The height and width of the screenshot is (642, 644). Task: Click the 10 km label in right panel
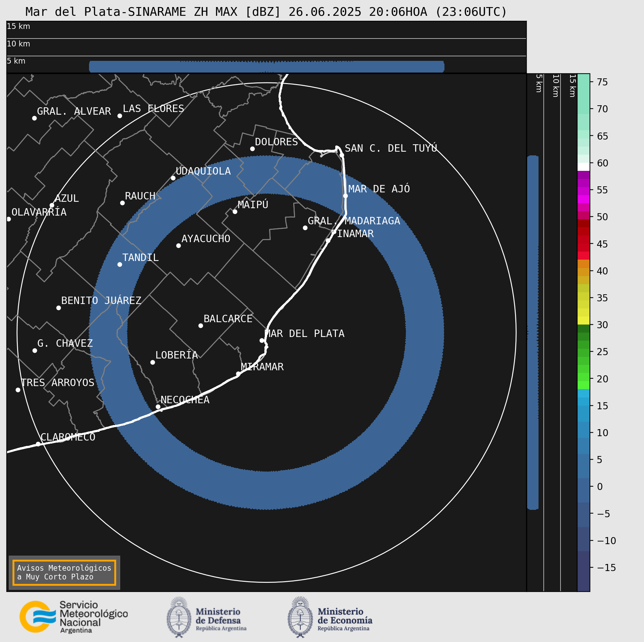click(x=556, y=86)
